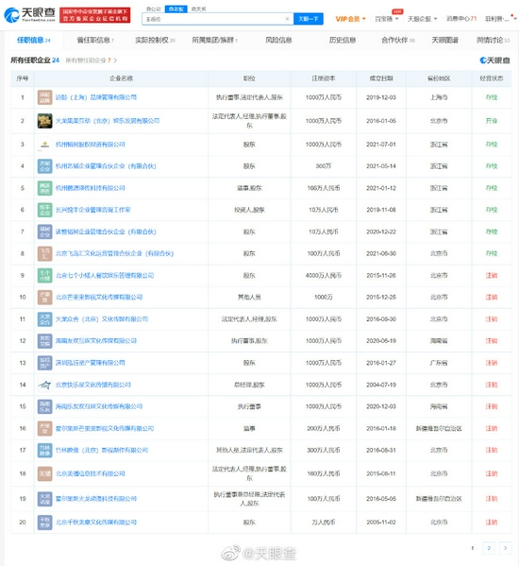Select the 查公司 search tab
519x566 pixels.
[x=154, y=9]
